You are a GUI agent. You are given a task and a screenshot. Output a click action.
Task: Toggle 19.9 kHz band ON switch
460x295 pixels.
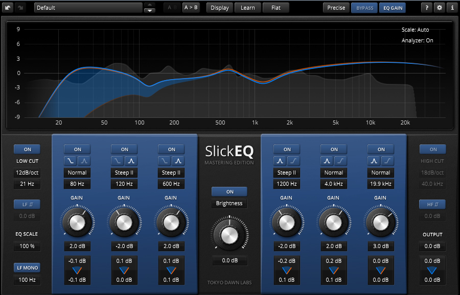[381, 150]
